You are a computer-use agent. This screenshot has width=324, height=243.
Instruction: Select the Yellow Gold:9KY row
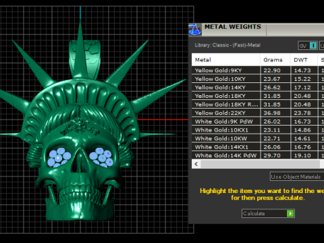point(258,70)
